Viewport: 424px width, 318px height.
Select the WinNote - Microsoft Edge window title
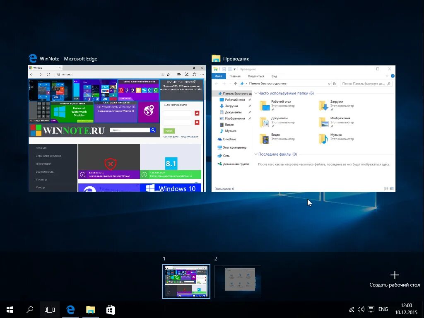[68, 59]
